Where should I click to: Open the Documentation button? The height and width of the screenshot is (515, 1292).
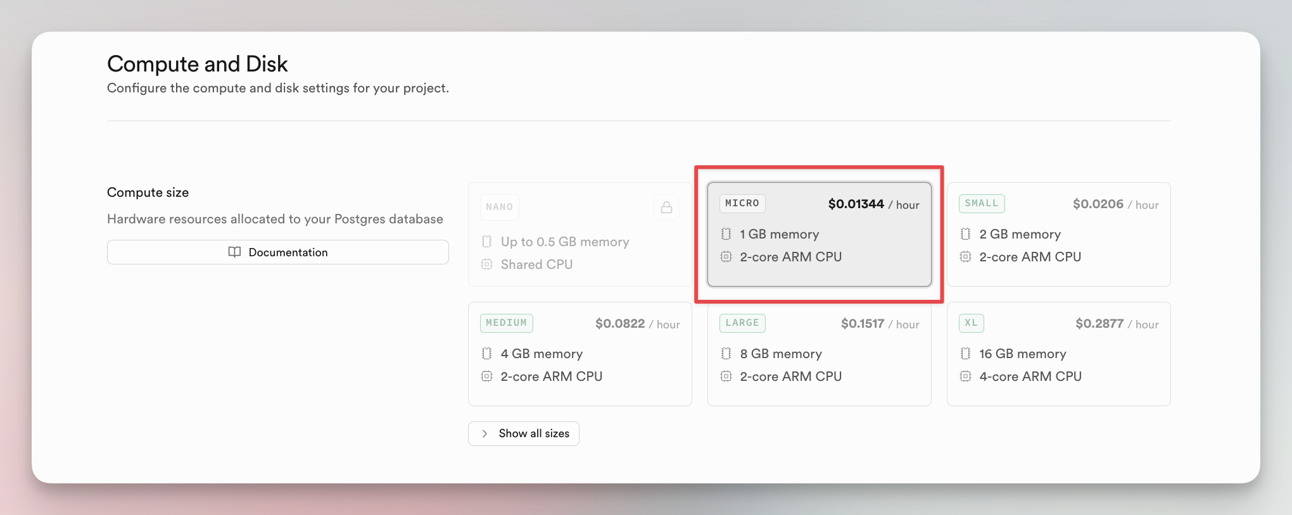point(277,252)
